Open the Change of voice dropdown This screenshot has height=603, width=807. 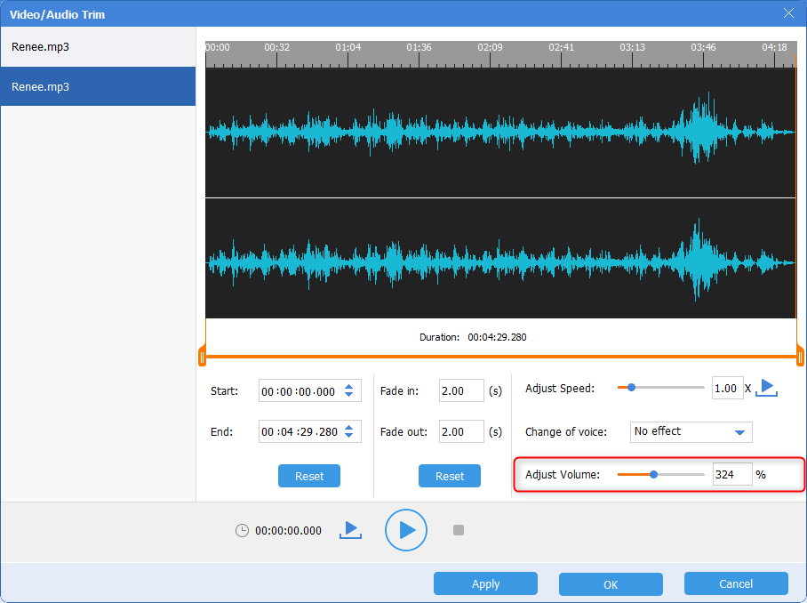tap(691, 432)
